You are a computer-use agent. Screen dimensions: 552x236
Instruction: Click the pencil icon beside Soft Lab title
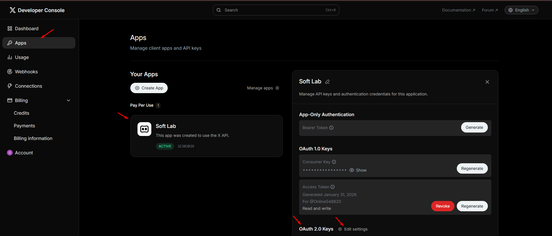[327, 82]
